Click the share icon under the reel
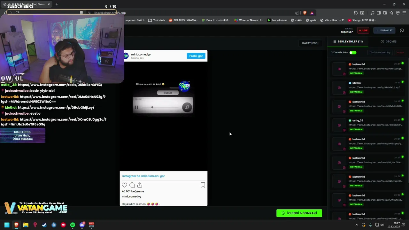 click(x=140, y=185)
